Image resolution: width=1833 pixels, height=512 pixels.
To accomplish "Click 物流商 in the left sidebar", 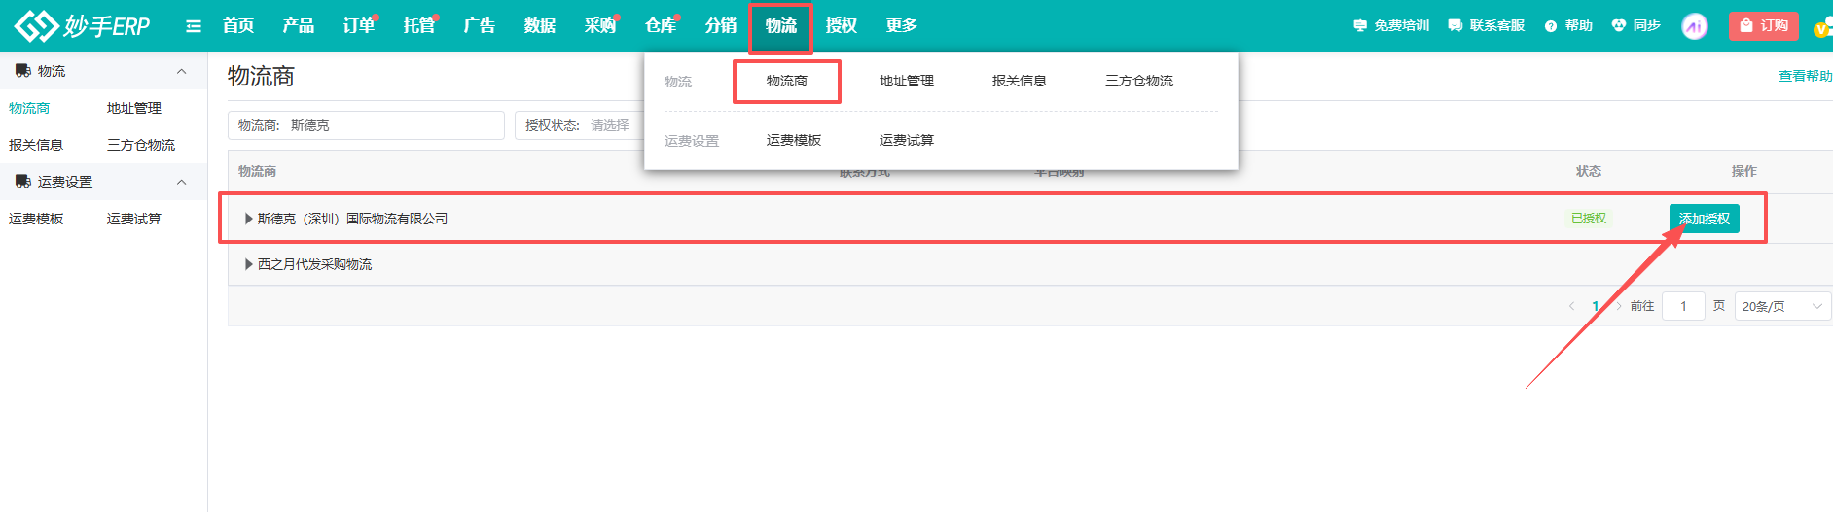I will click(29, 108).
